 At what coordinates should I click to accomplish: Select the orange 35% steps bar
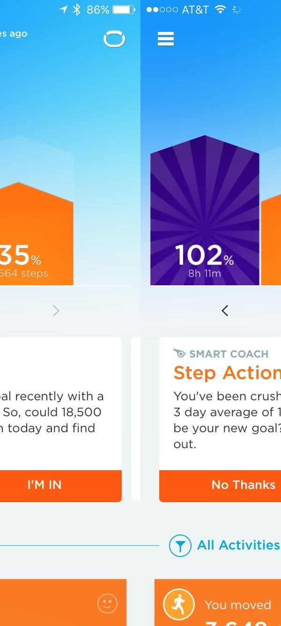tap(37, 235)
